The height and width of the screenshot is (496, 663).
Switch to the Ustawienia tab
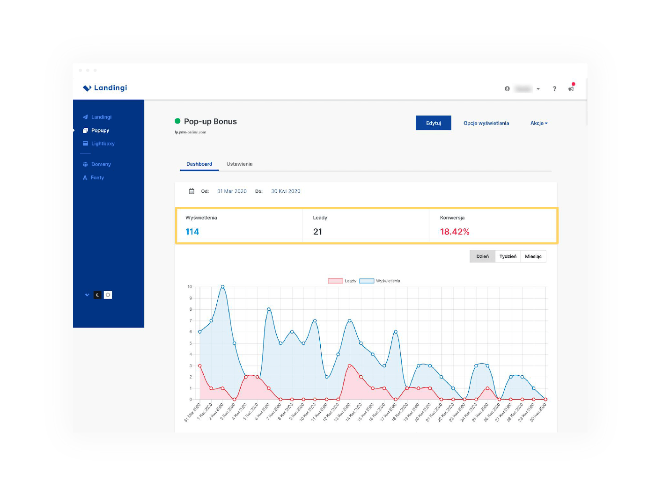pos(239,164)
